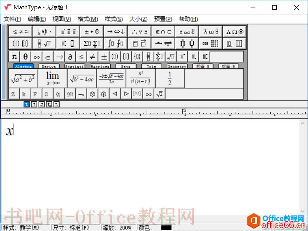This screenshot has height=231, width=308.
Task: Open the summation templates palette
Action: (92, 43)
